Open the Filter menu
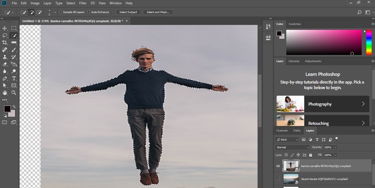375x188 pixels. click(83, 3)
